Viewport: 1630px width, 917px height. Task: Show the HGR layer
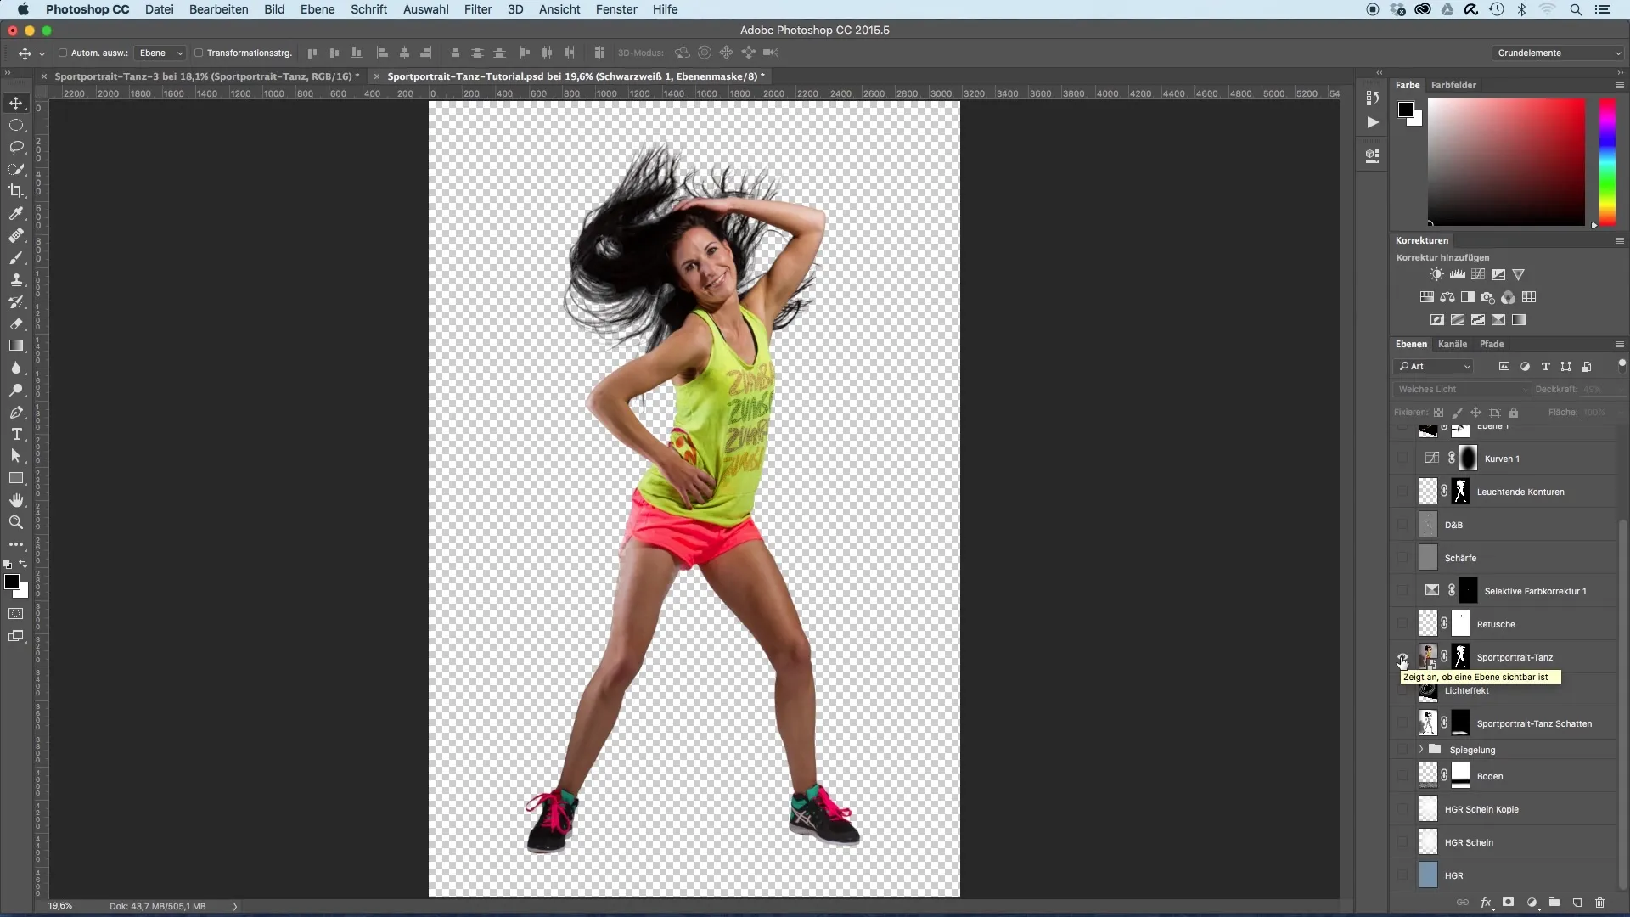(1402, 875)
